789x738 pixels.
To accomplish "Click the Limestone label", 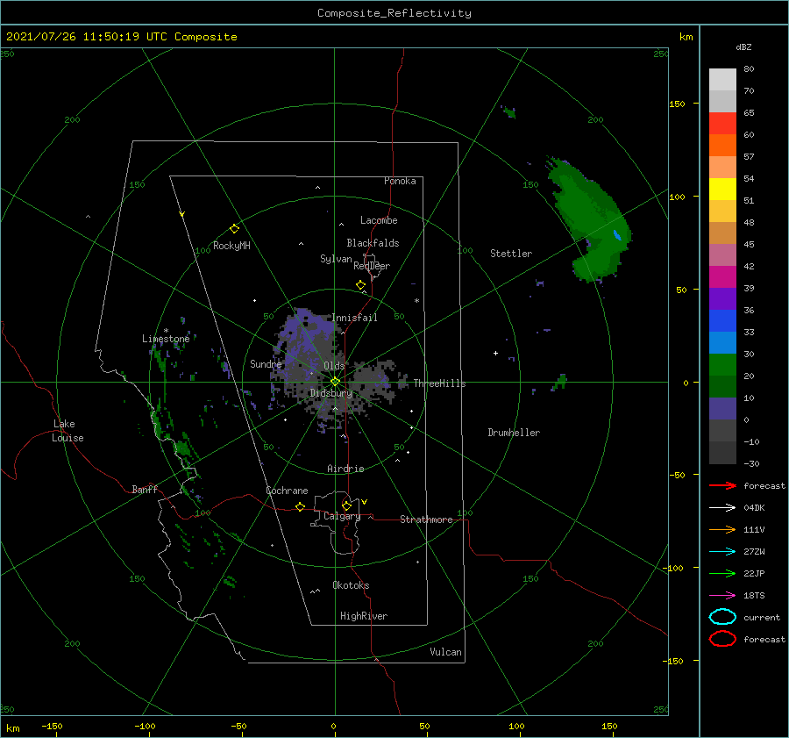I will tap(166, 339).
